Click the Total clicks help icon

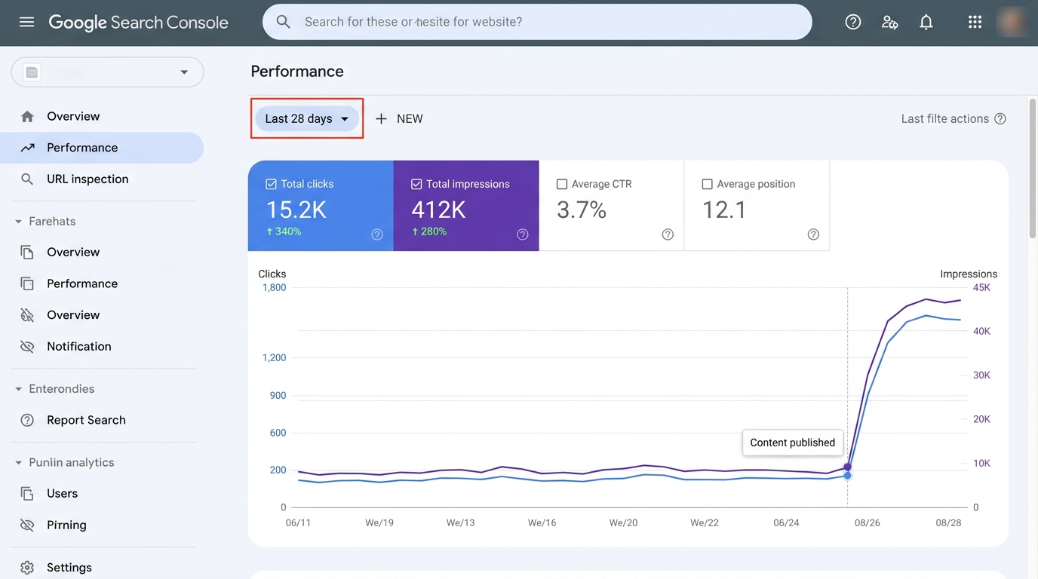pyautogui.click(x=377, y=234)
